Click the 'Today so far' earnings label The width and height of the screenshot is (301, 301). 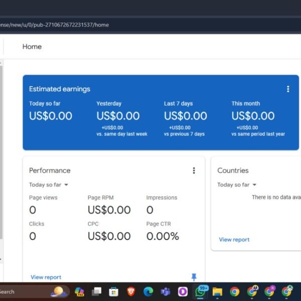45,103
